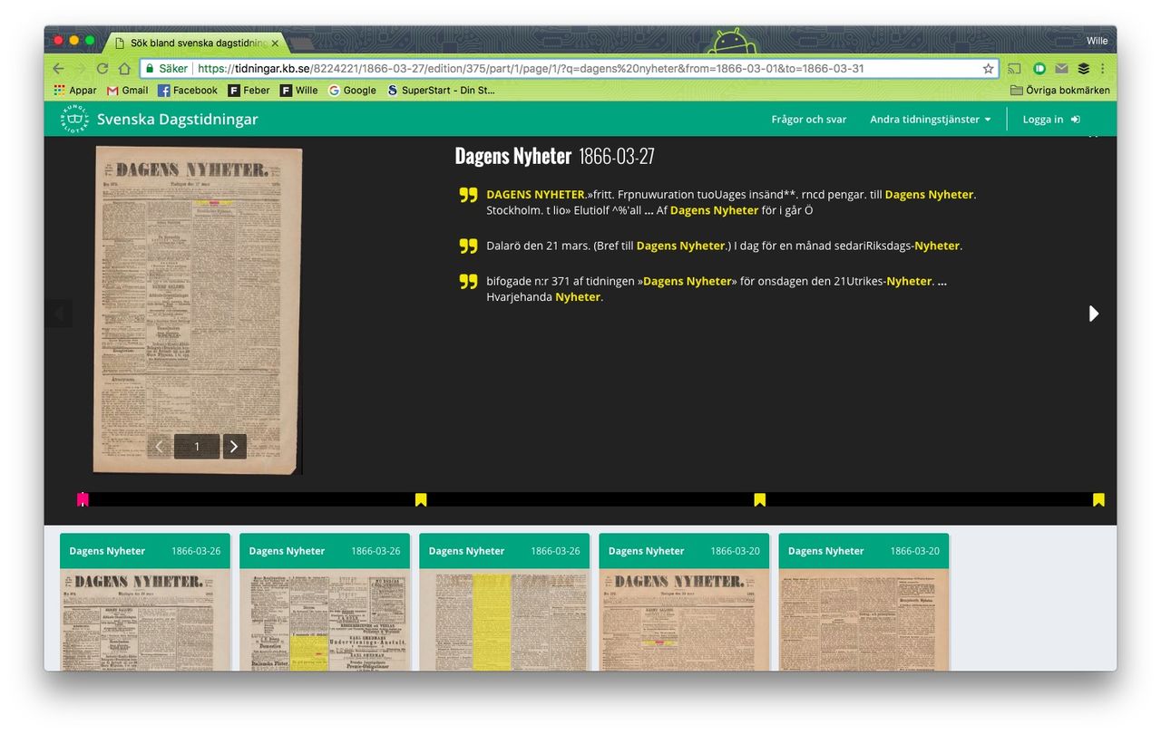Click the Svenska Dagstidningar crown logo
1161x734 pixels.
pos(74,119)
